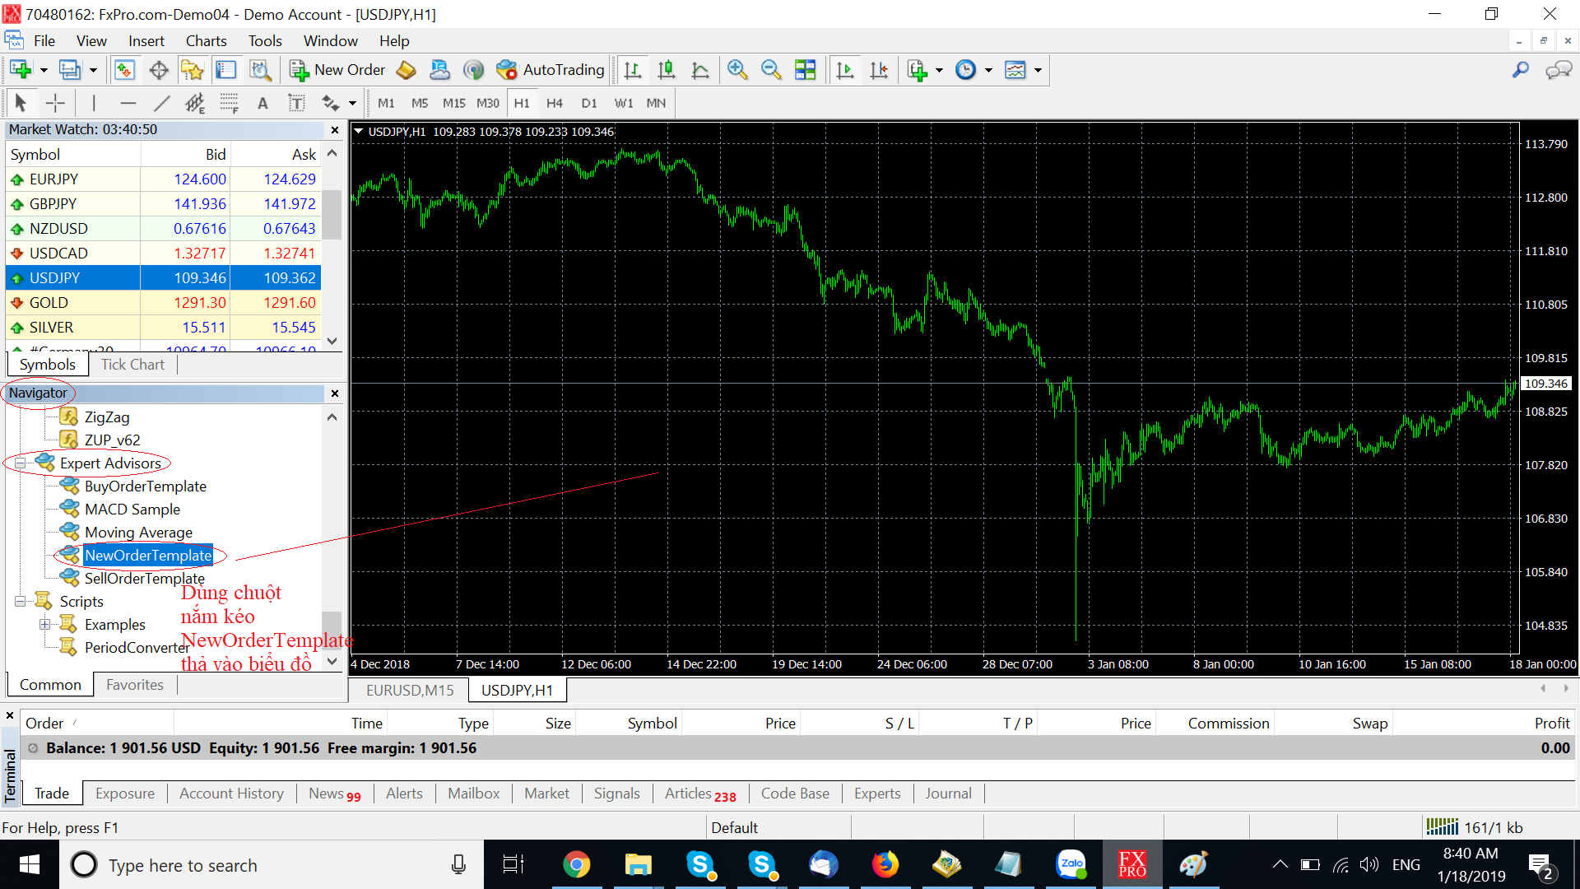Click the Zoom In magnifier icon
Screen dimensions: 1580x889
pos(737,70)
